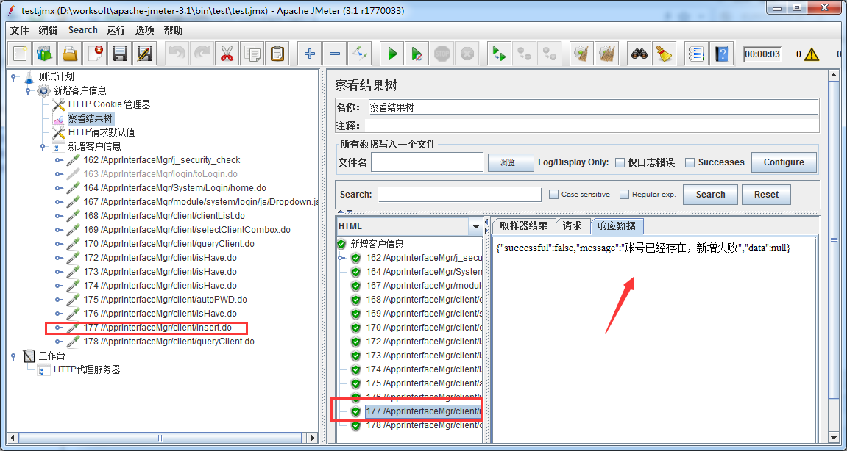Focus the 名称 name input field
847x451 pixels.
(593, 107)
